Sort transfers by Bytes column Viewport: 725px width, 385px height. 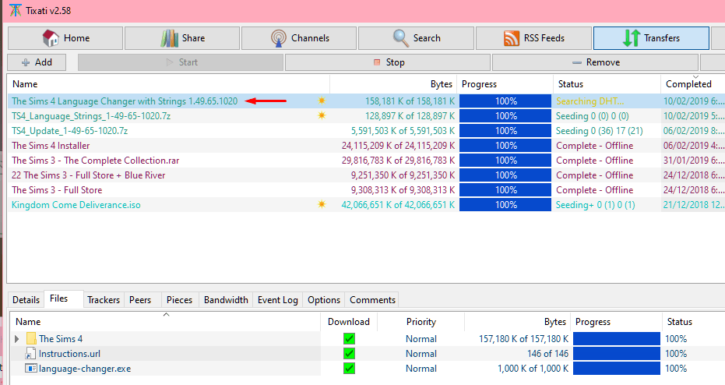click(393, 83)
